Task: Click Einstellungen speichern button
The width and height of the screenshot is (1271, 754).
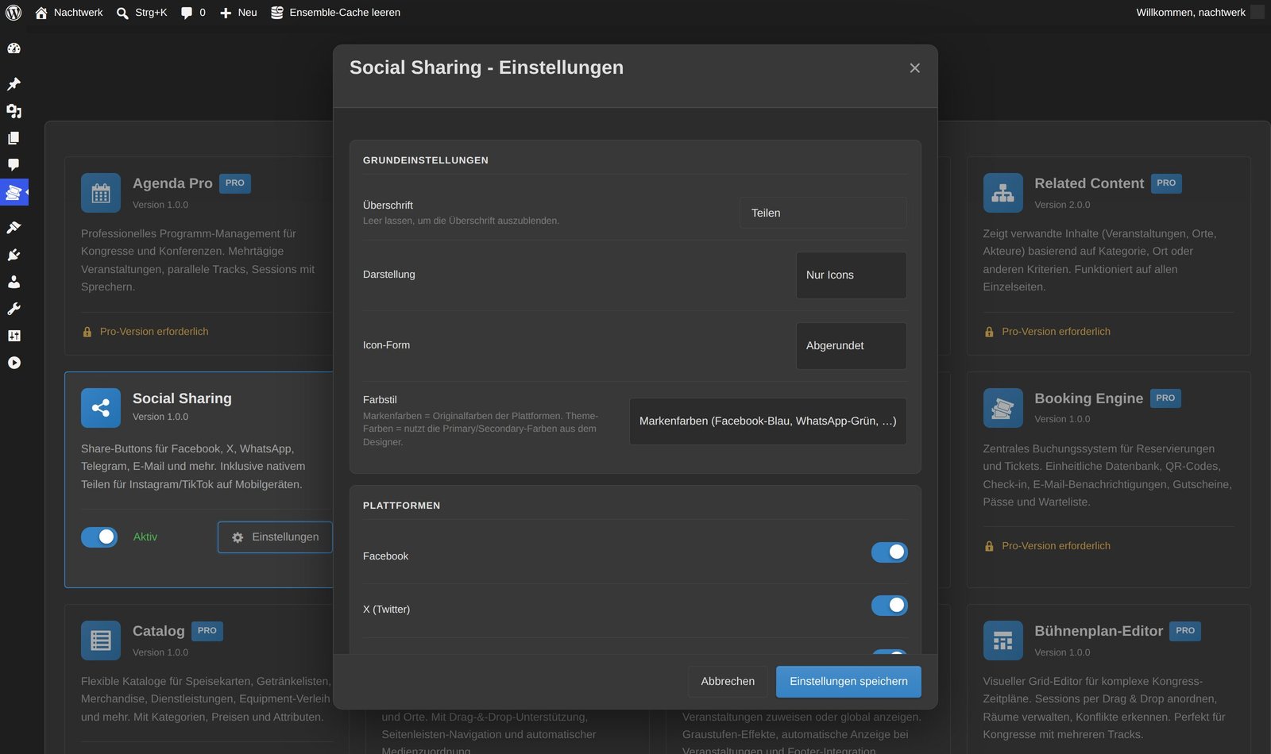Action: pyautogui.click(x=848, y=682)
